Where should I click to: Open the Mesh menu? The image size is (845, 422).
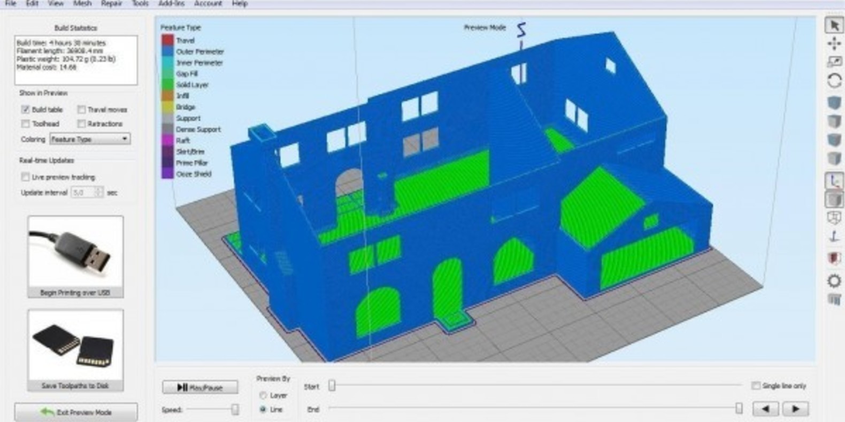pos(82,3)
